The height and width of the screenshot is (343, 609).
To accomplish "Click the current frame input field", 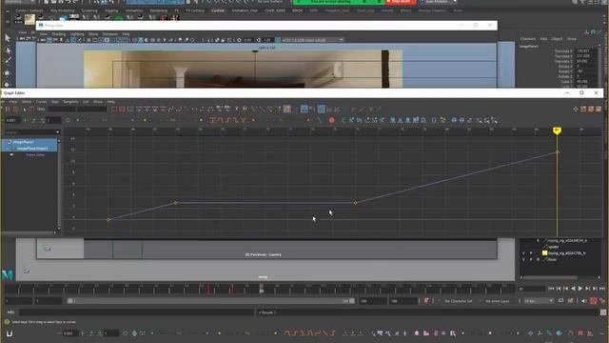I will tap(531, 289).
